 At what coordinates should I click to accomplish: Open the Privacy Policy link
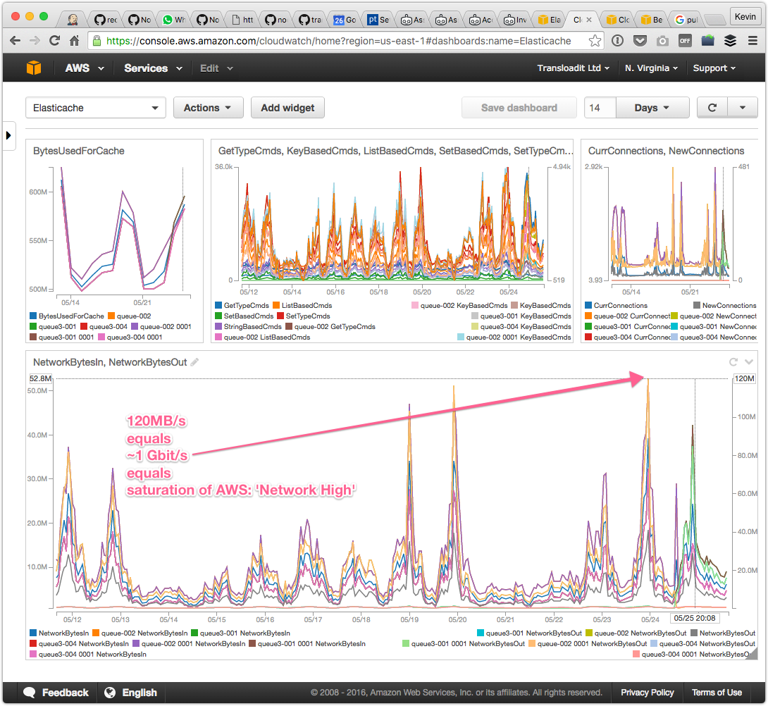click(x=647, y=693)
